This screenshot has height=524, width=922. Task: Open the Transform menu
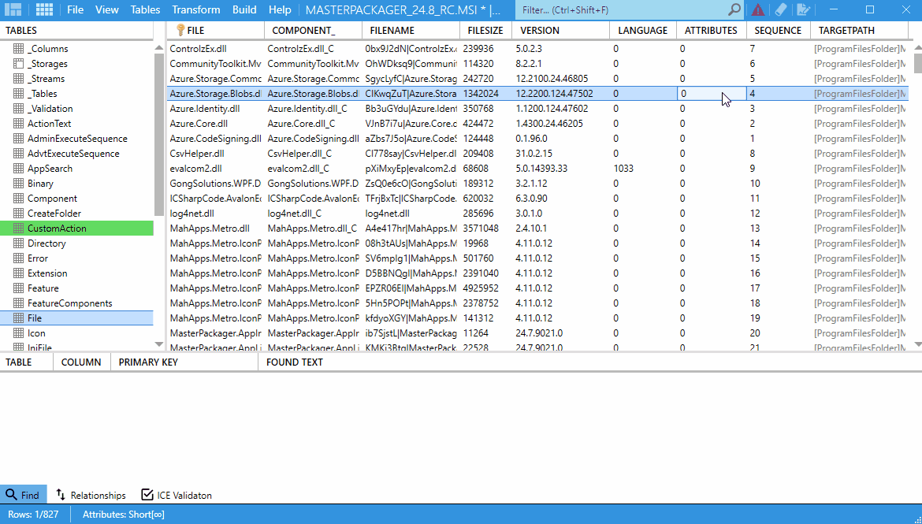point(195,9)
